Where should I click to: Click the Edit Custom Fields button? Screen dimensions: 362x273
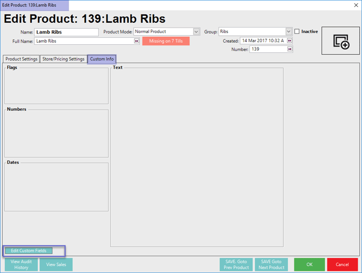tap(29, 251)
